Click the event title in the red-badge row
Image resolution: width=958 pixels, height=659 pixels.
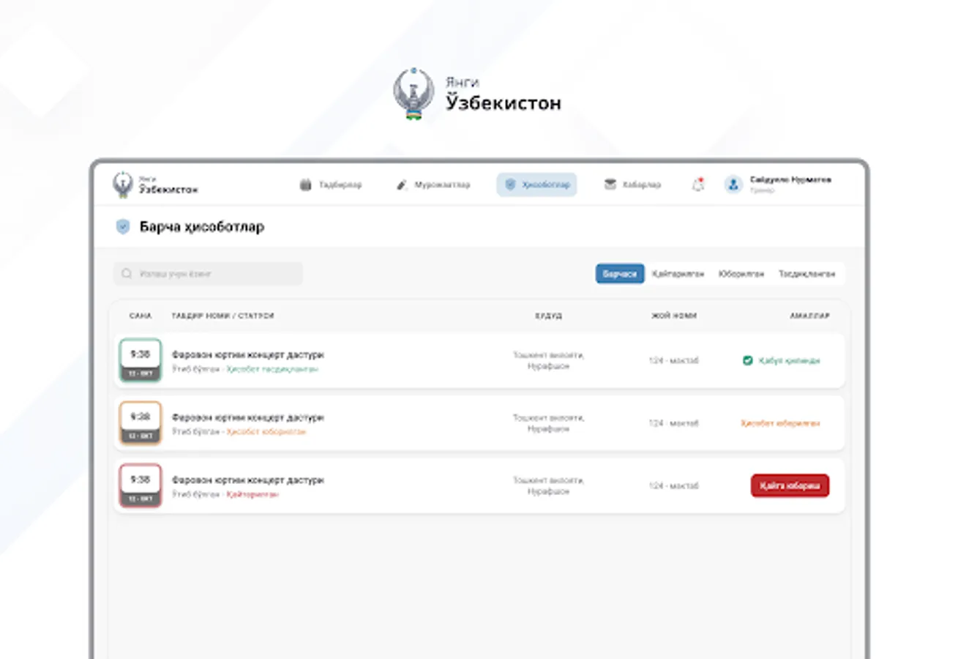248,480
